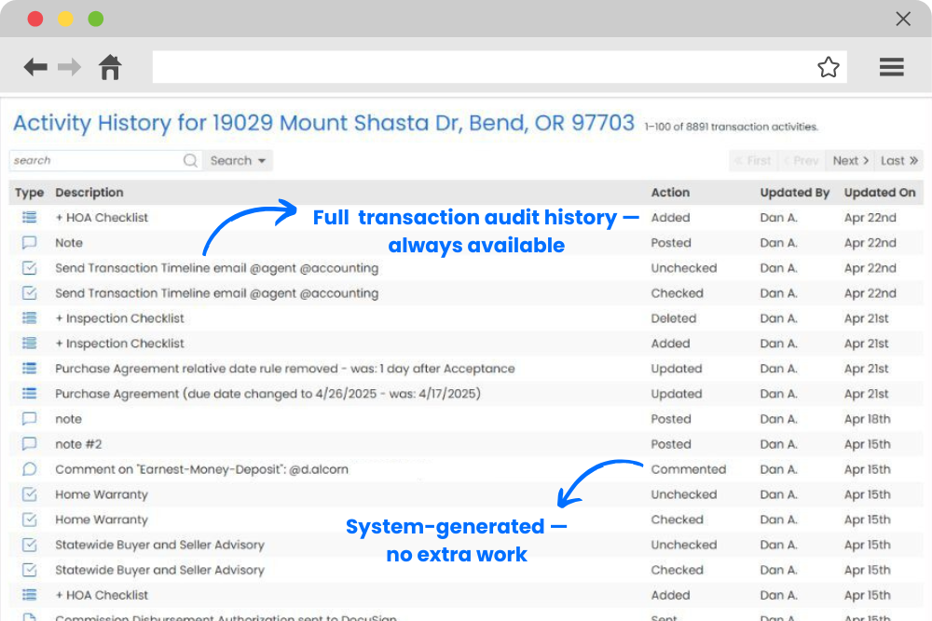Bookmark page with the star icon
This screenshot has height=621, width=932.
coord(828,67)
